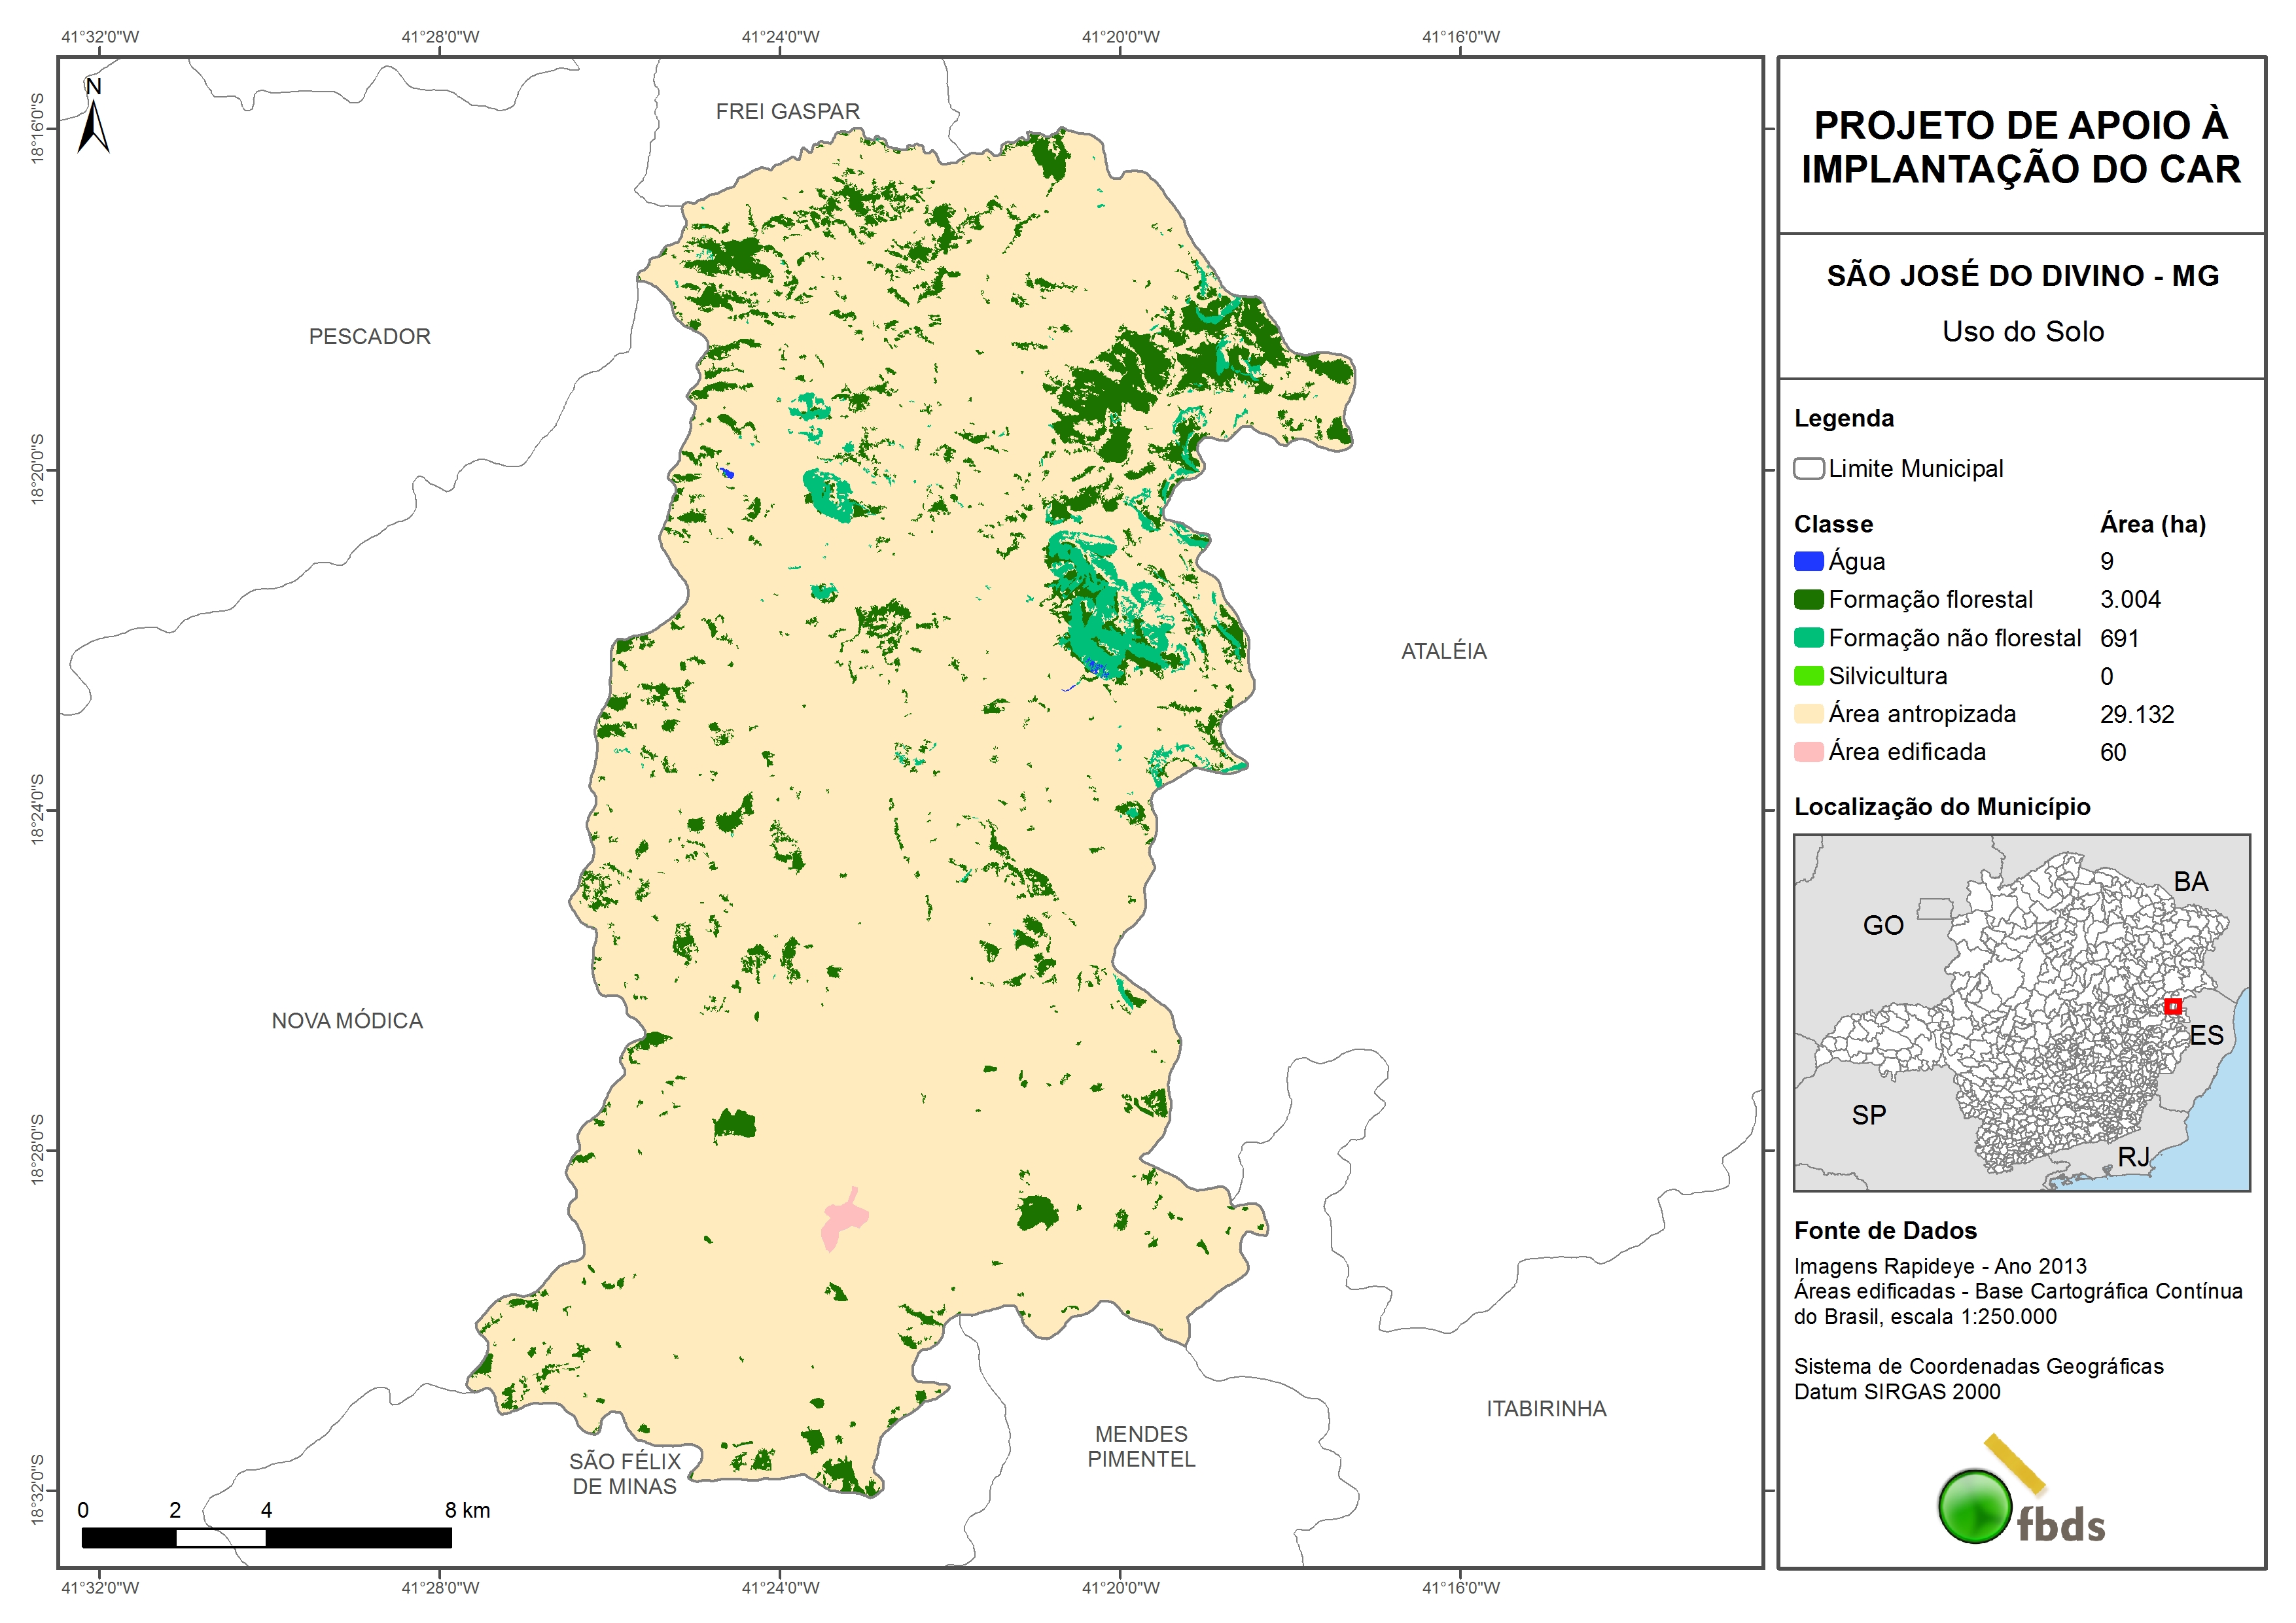Image resolution: width=2296 pixels, height=1623 pixels.
Task: Click the Formação florestal dark green swatch
Action: pyautogui.click(x=1808, y=600)
